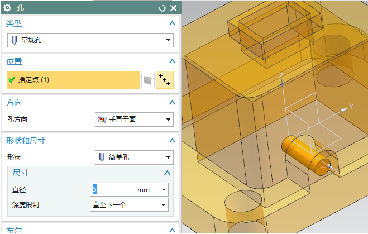
Task: Open the diameter mm unit dropdown arrow
Action: tap(164, 190)
